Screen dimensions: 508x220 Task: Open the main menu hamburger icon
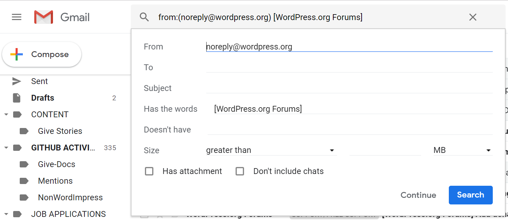click(x=17, y=17)
